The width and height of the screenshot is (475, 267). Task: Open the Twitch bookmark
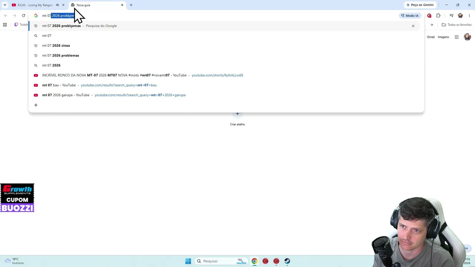point(21,25)
